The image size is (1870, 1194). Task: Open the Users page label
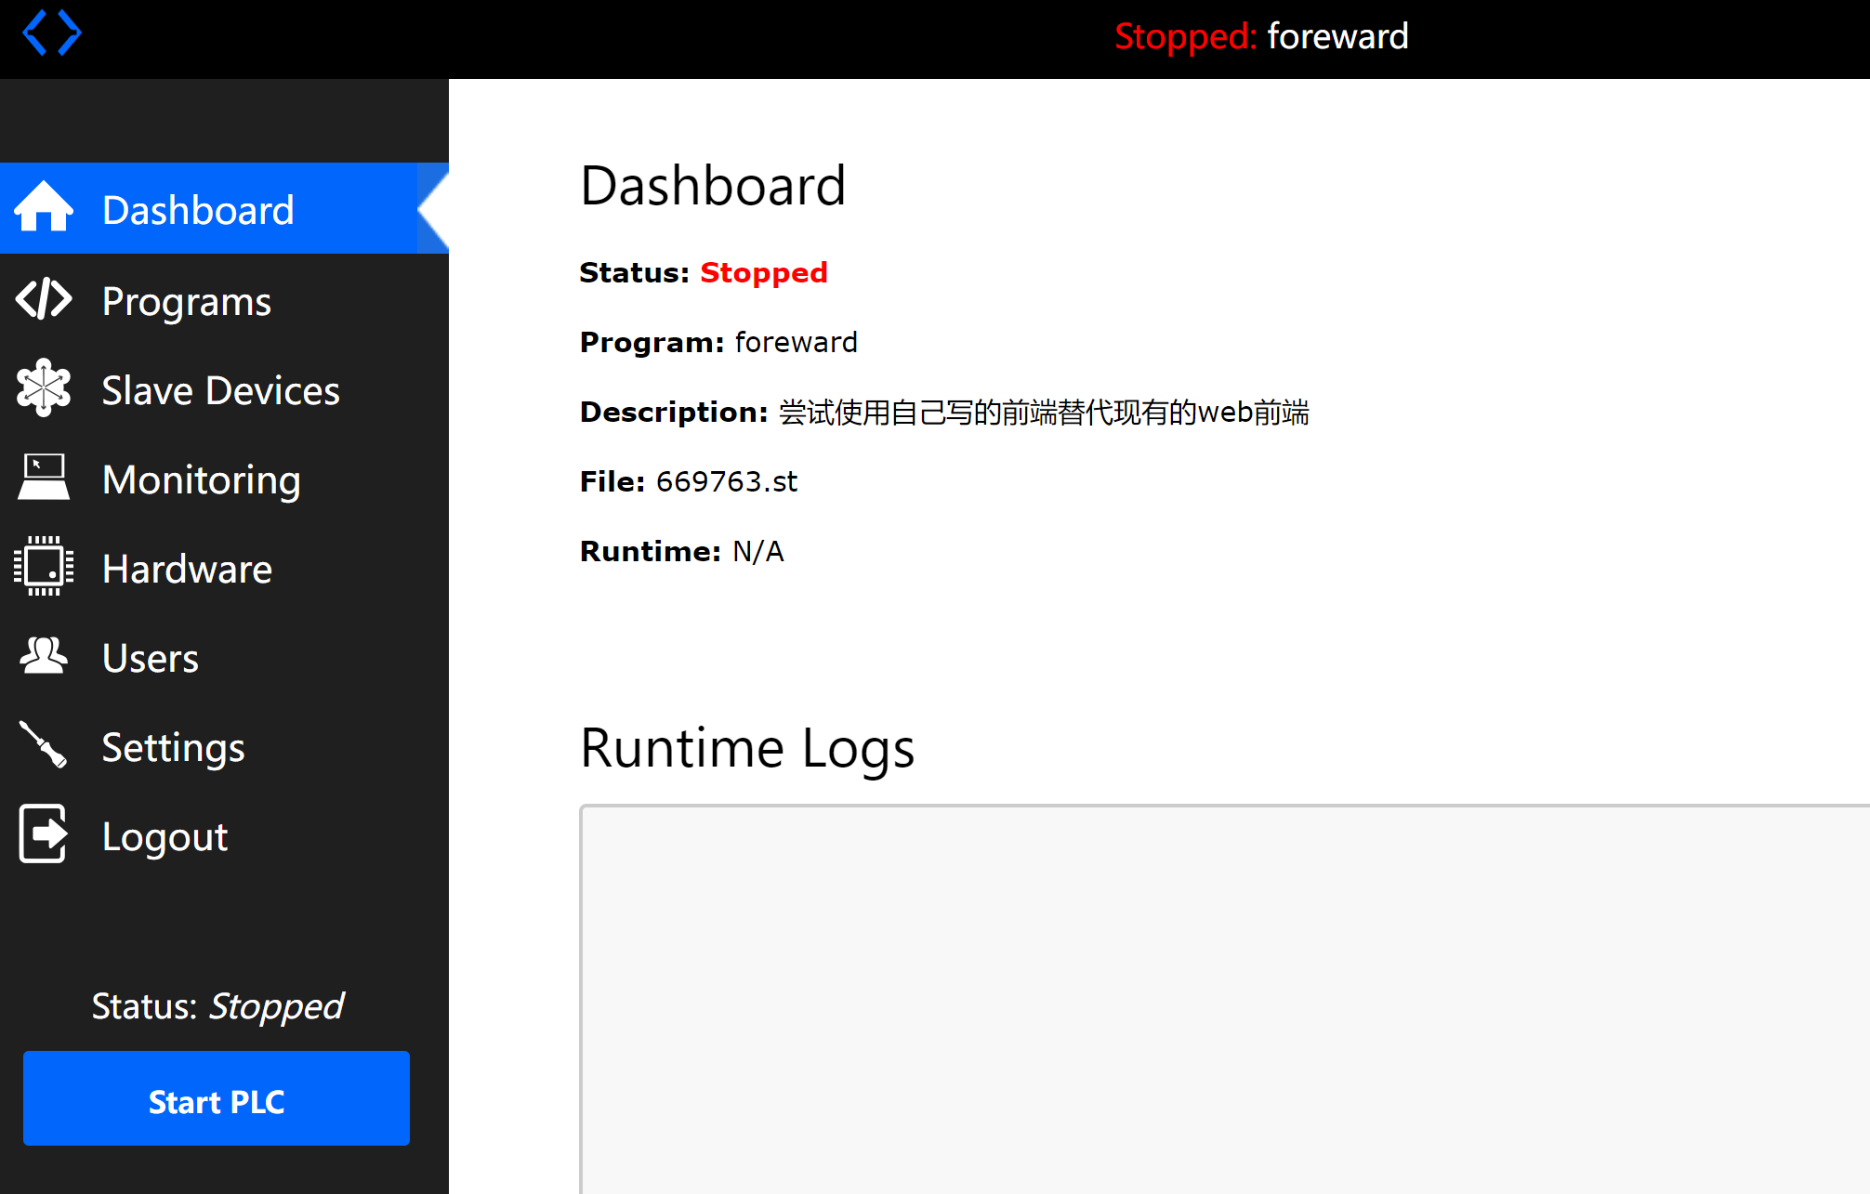150,658
